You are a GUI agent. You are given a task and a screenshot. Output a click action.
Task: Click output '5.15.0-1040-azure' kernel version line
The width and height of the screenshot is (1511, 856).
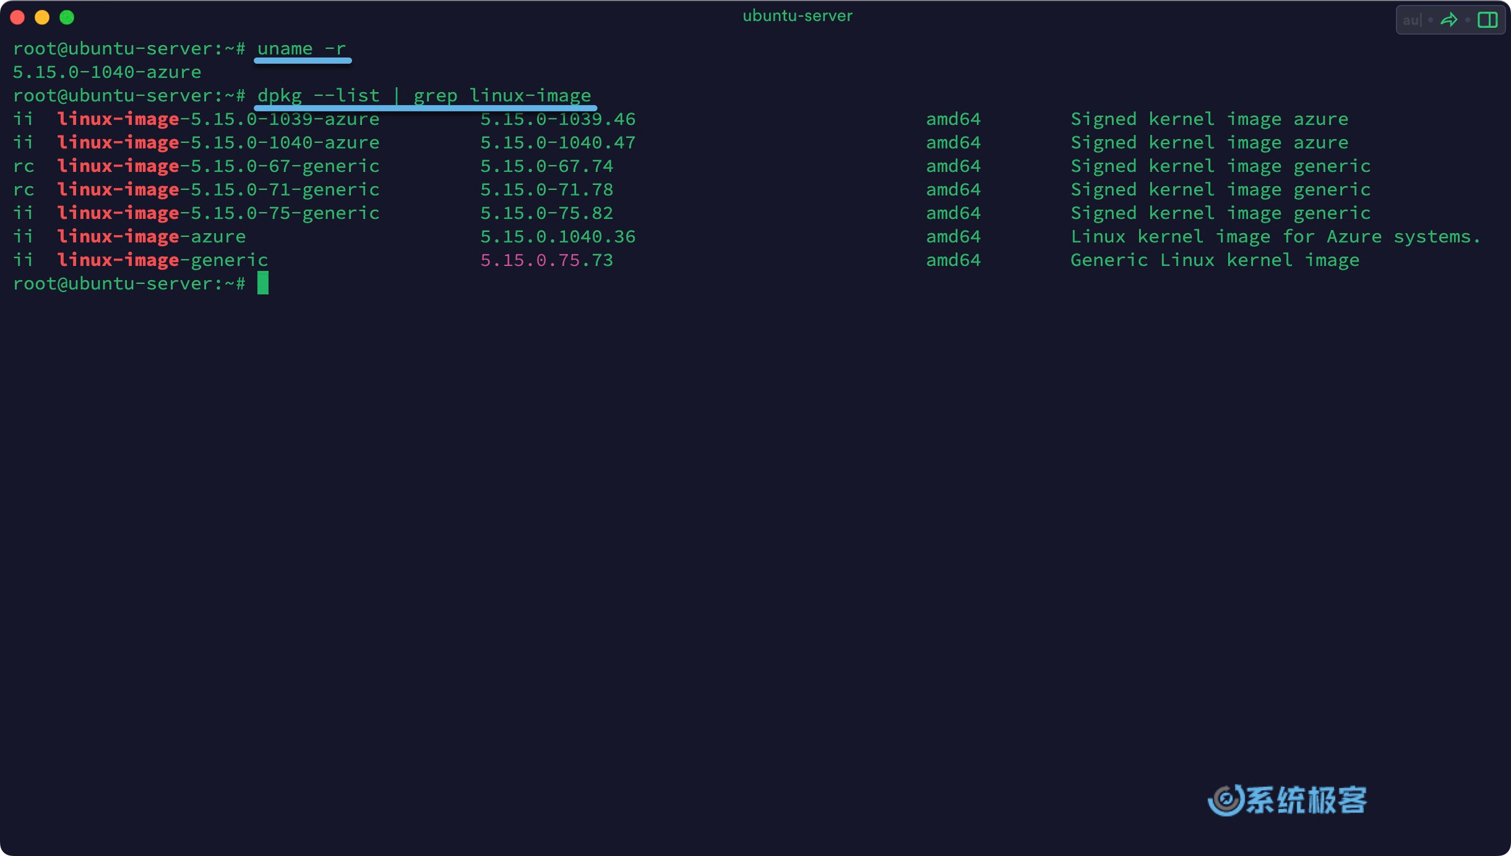pos(107,72)
